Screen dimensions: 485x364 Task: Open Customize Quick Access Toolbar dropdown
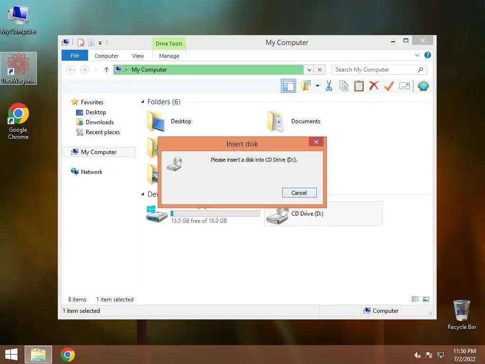pos(100,43)
